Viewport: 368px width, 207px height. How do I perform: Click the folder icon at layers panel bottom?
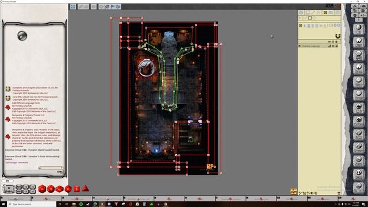pos(312,193)
